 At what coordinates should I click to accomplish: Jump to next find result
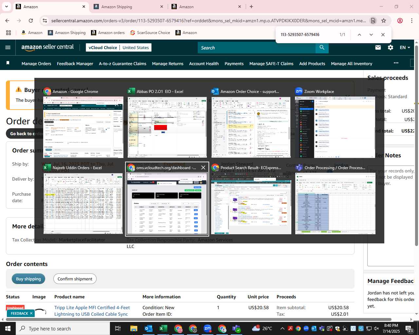[x=371, y=35]
